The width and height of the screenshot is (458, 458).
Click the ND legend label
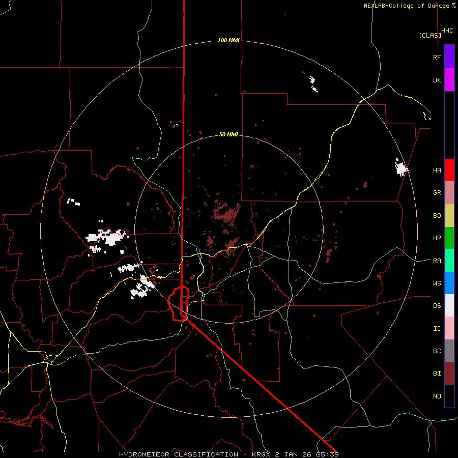(x=437, y=396)
